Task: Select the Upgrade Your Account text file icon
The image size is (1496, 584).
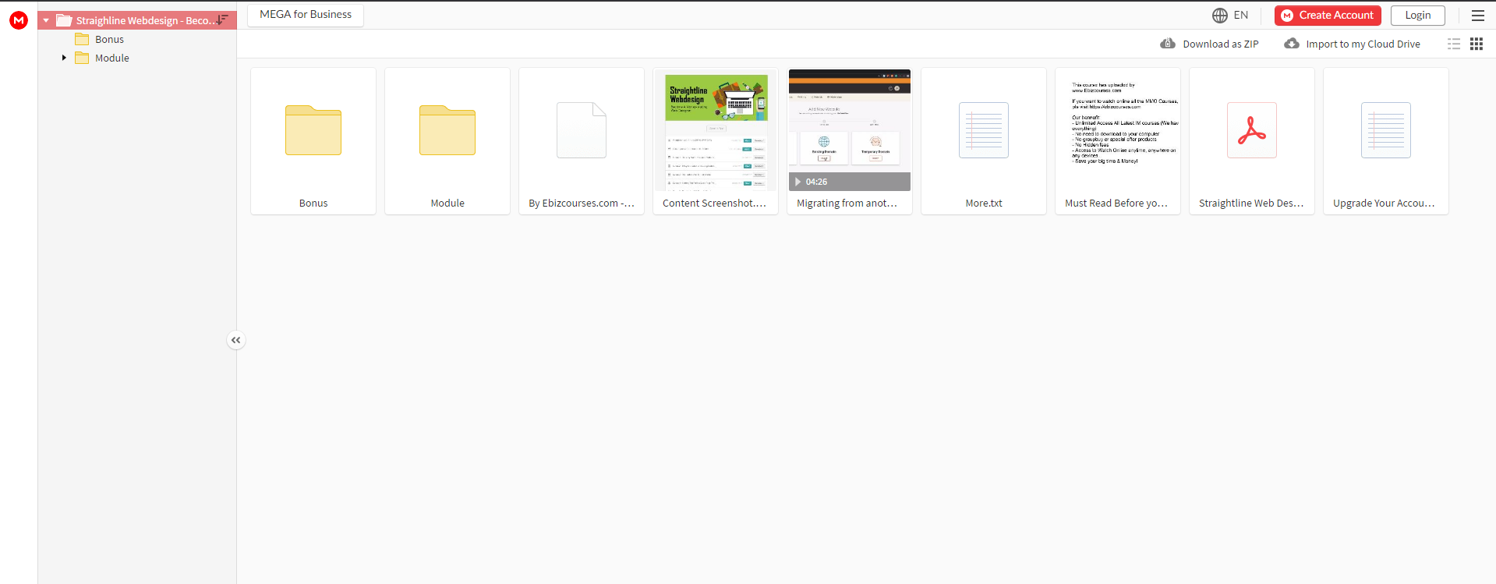Action: 1386,130
